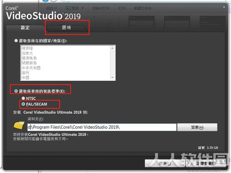This screenshot has height=173, width=231.
Task: Open 打印 in the background window toolbar
Action: tap(122, 8)
